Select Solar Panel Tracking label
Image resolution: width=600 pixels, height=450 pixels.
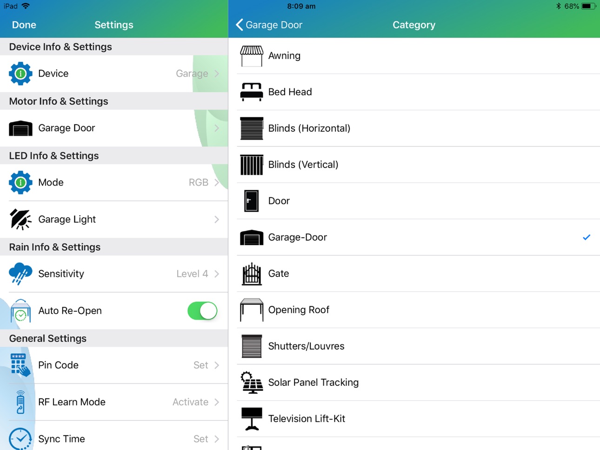[313, 383]
